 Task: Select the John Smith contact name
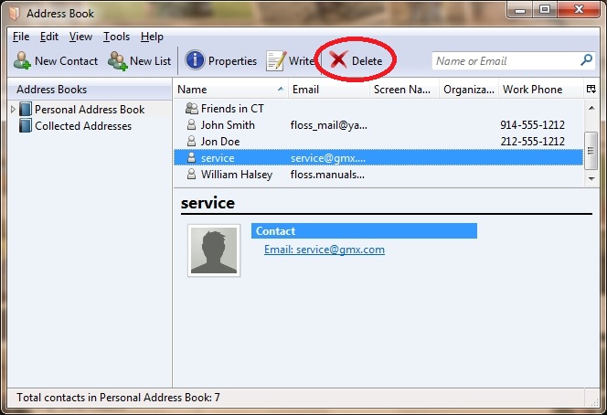228,125
